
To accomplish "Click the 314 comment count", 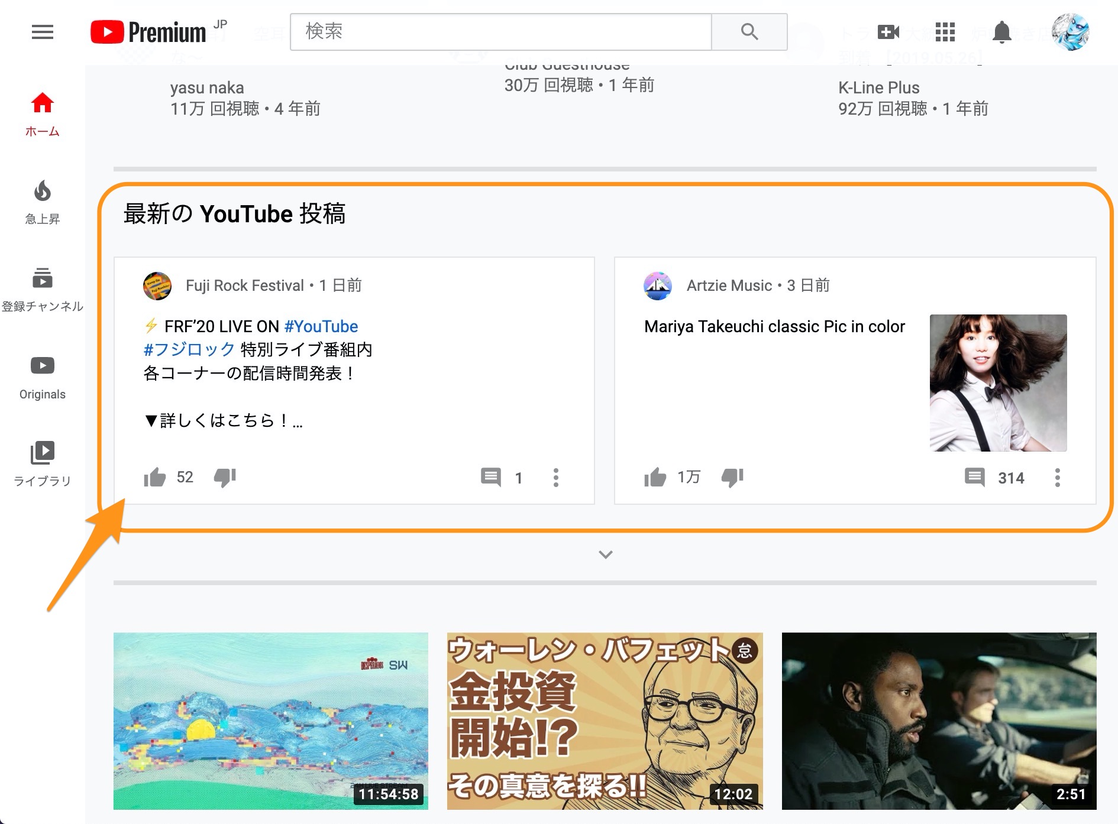I will (1011, 478).
